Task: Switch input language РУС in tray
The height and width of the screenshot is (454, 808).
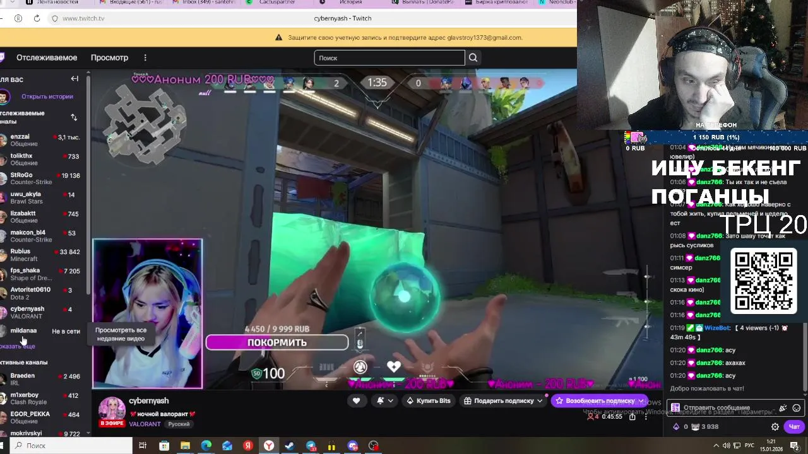Action: (749, 446)
